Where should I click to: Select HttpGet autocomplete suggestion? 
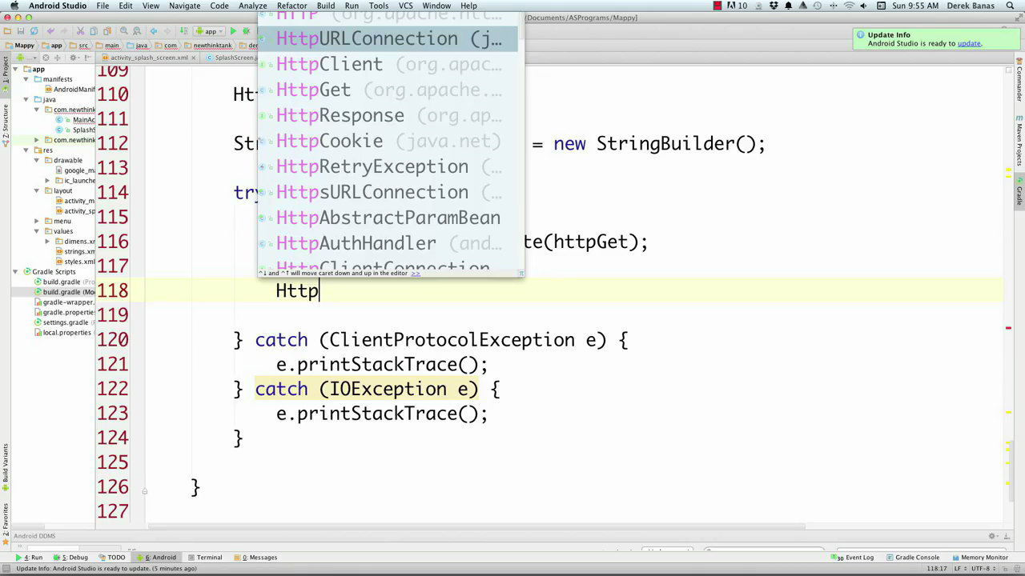388,90
